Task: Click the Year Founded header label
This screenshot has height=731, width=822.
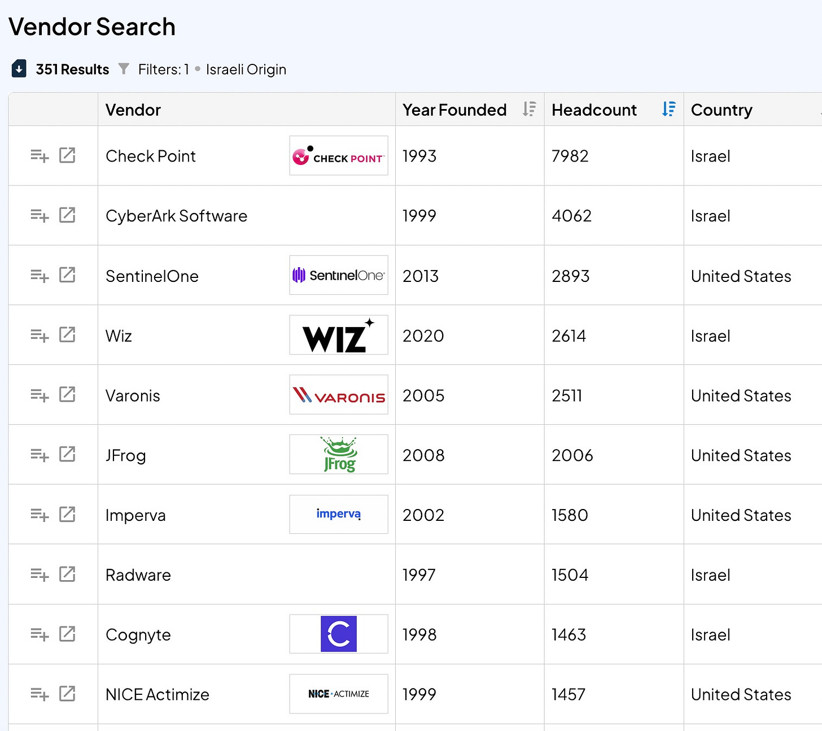Action: (x=454, y=110)
